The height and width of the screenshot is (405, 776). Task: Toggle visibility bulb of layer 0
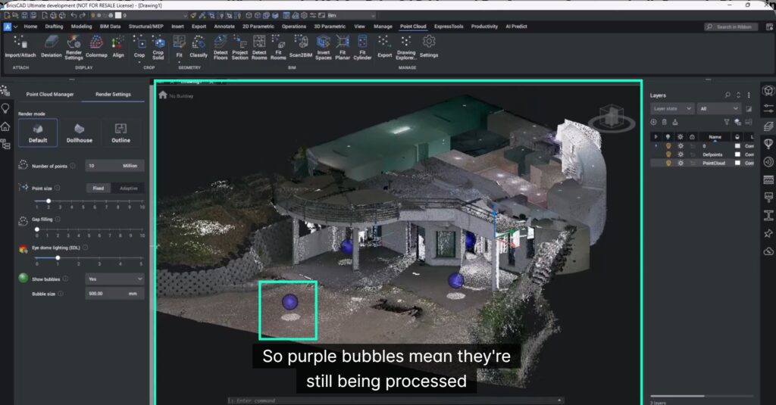668,146
